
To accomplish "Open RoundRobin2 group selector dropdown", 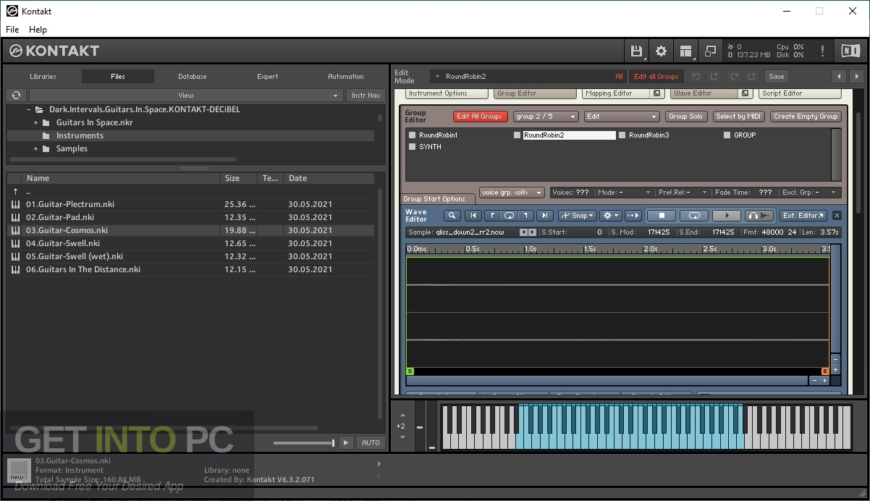I will pos(437,76).
